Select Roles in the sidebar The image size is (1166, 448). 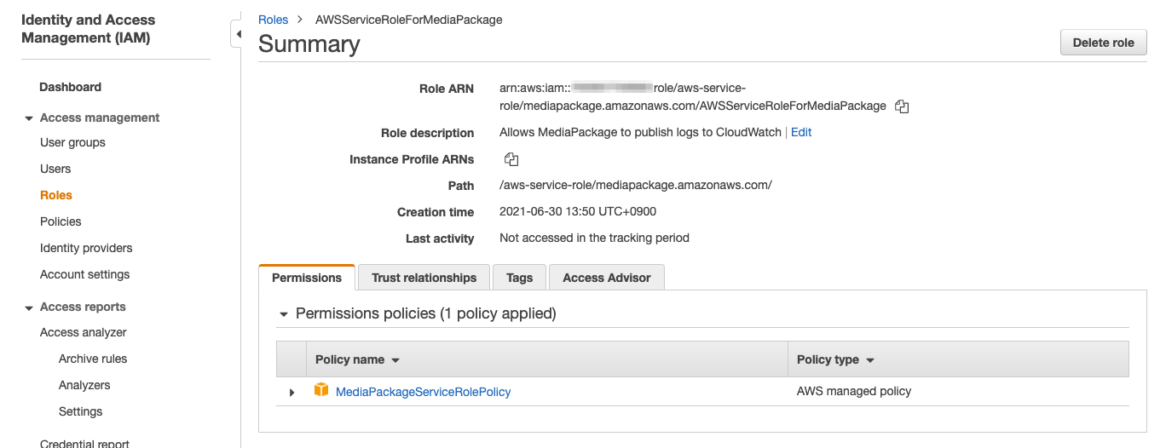point(56,195)
